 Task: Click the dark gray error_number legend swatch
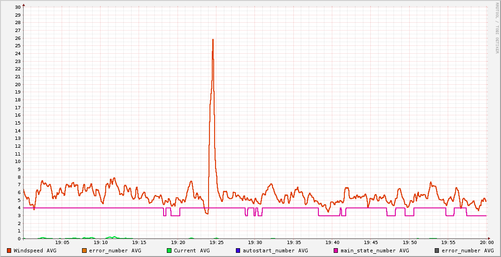point(437,251)
